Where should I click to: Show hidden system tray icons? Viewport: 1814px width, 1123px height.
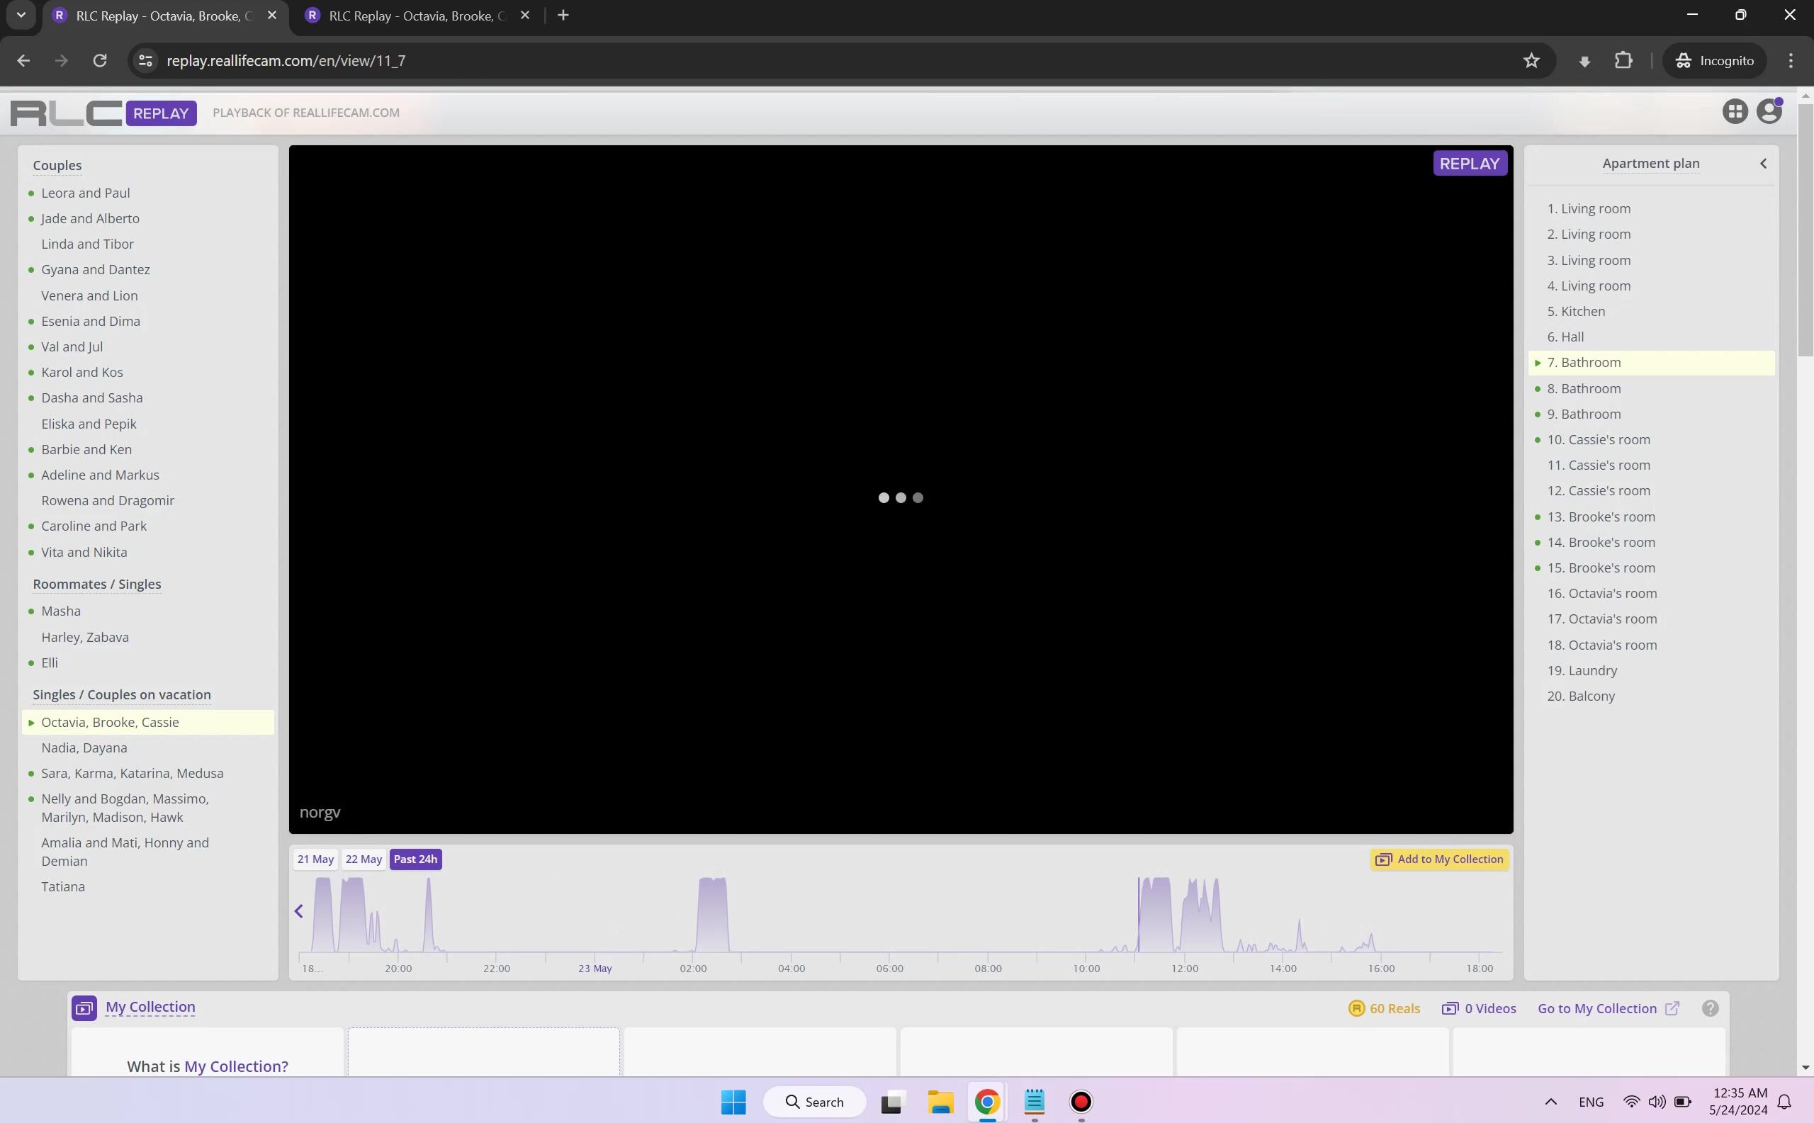coord(1550,1102)
